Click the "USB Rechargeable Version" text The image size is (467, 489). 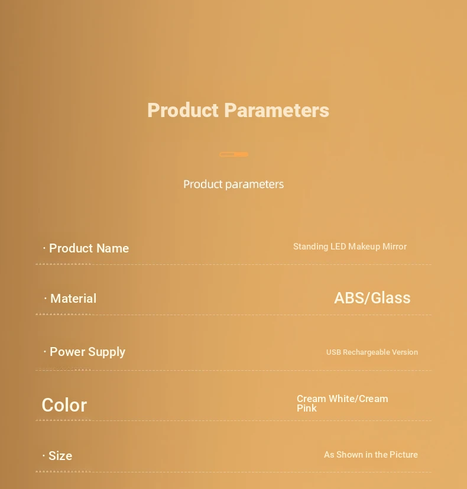click(372, 352)
